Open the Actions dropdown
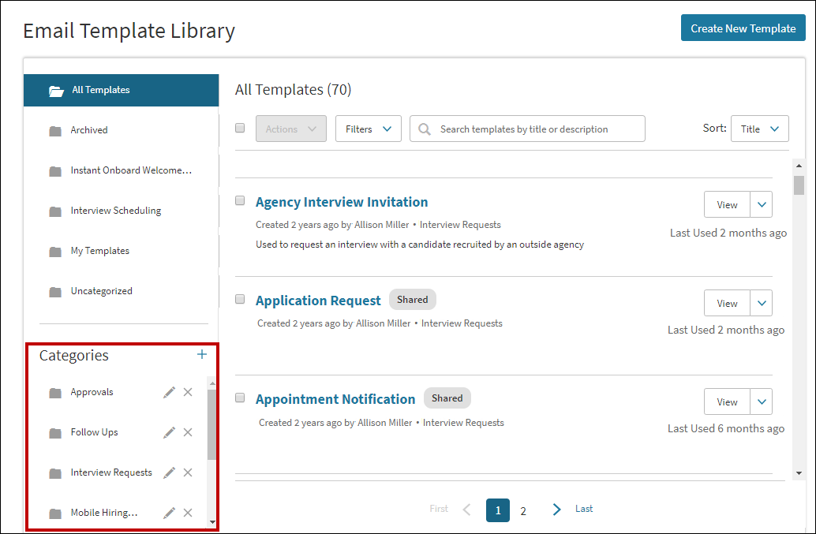Viewport: 816px width, 534px height. tap(291, 129)
